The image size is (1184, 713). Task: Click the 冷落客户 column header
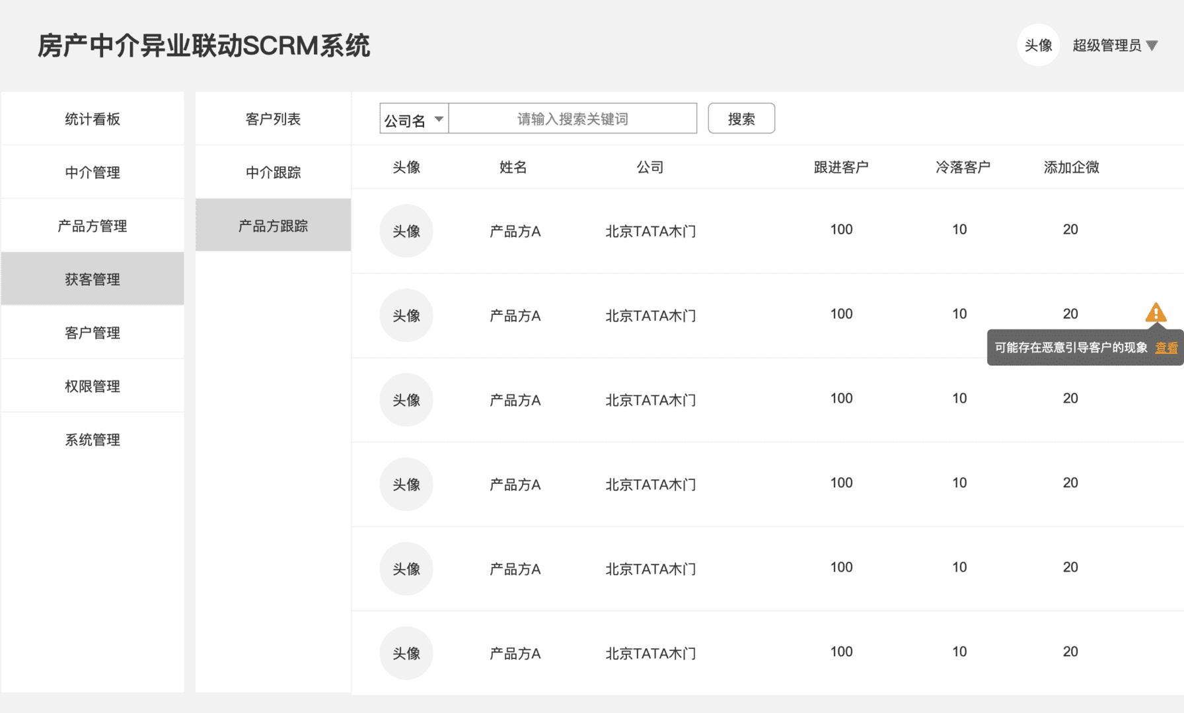coord(963,167)
